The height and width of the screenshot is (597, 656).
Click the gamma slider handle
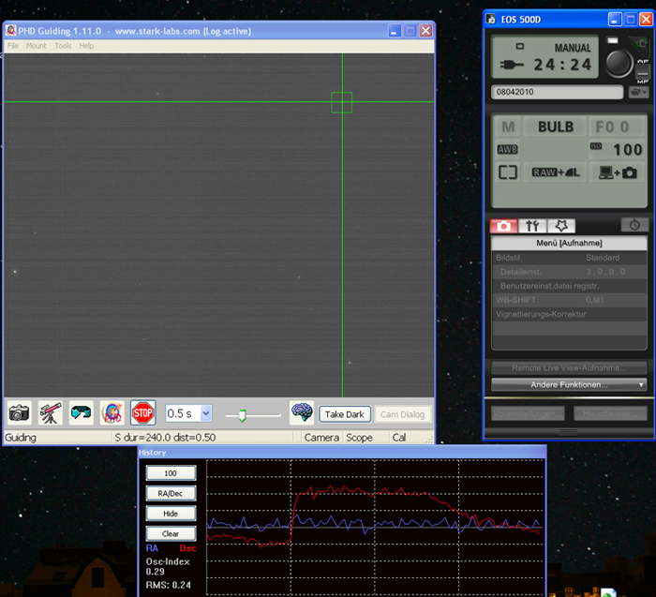pyautogui.click(x=242, y=414)
